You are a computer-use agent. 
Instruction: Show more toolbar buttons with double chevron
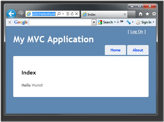[x=122, y=21]
